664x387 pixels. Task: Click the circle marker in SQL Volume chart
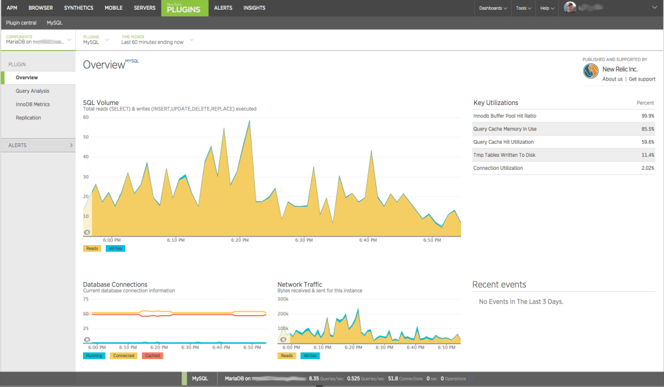click(87, 232)
